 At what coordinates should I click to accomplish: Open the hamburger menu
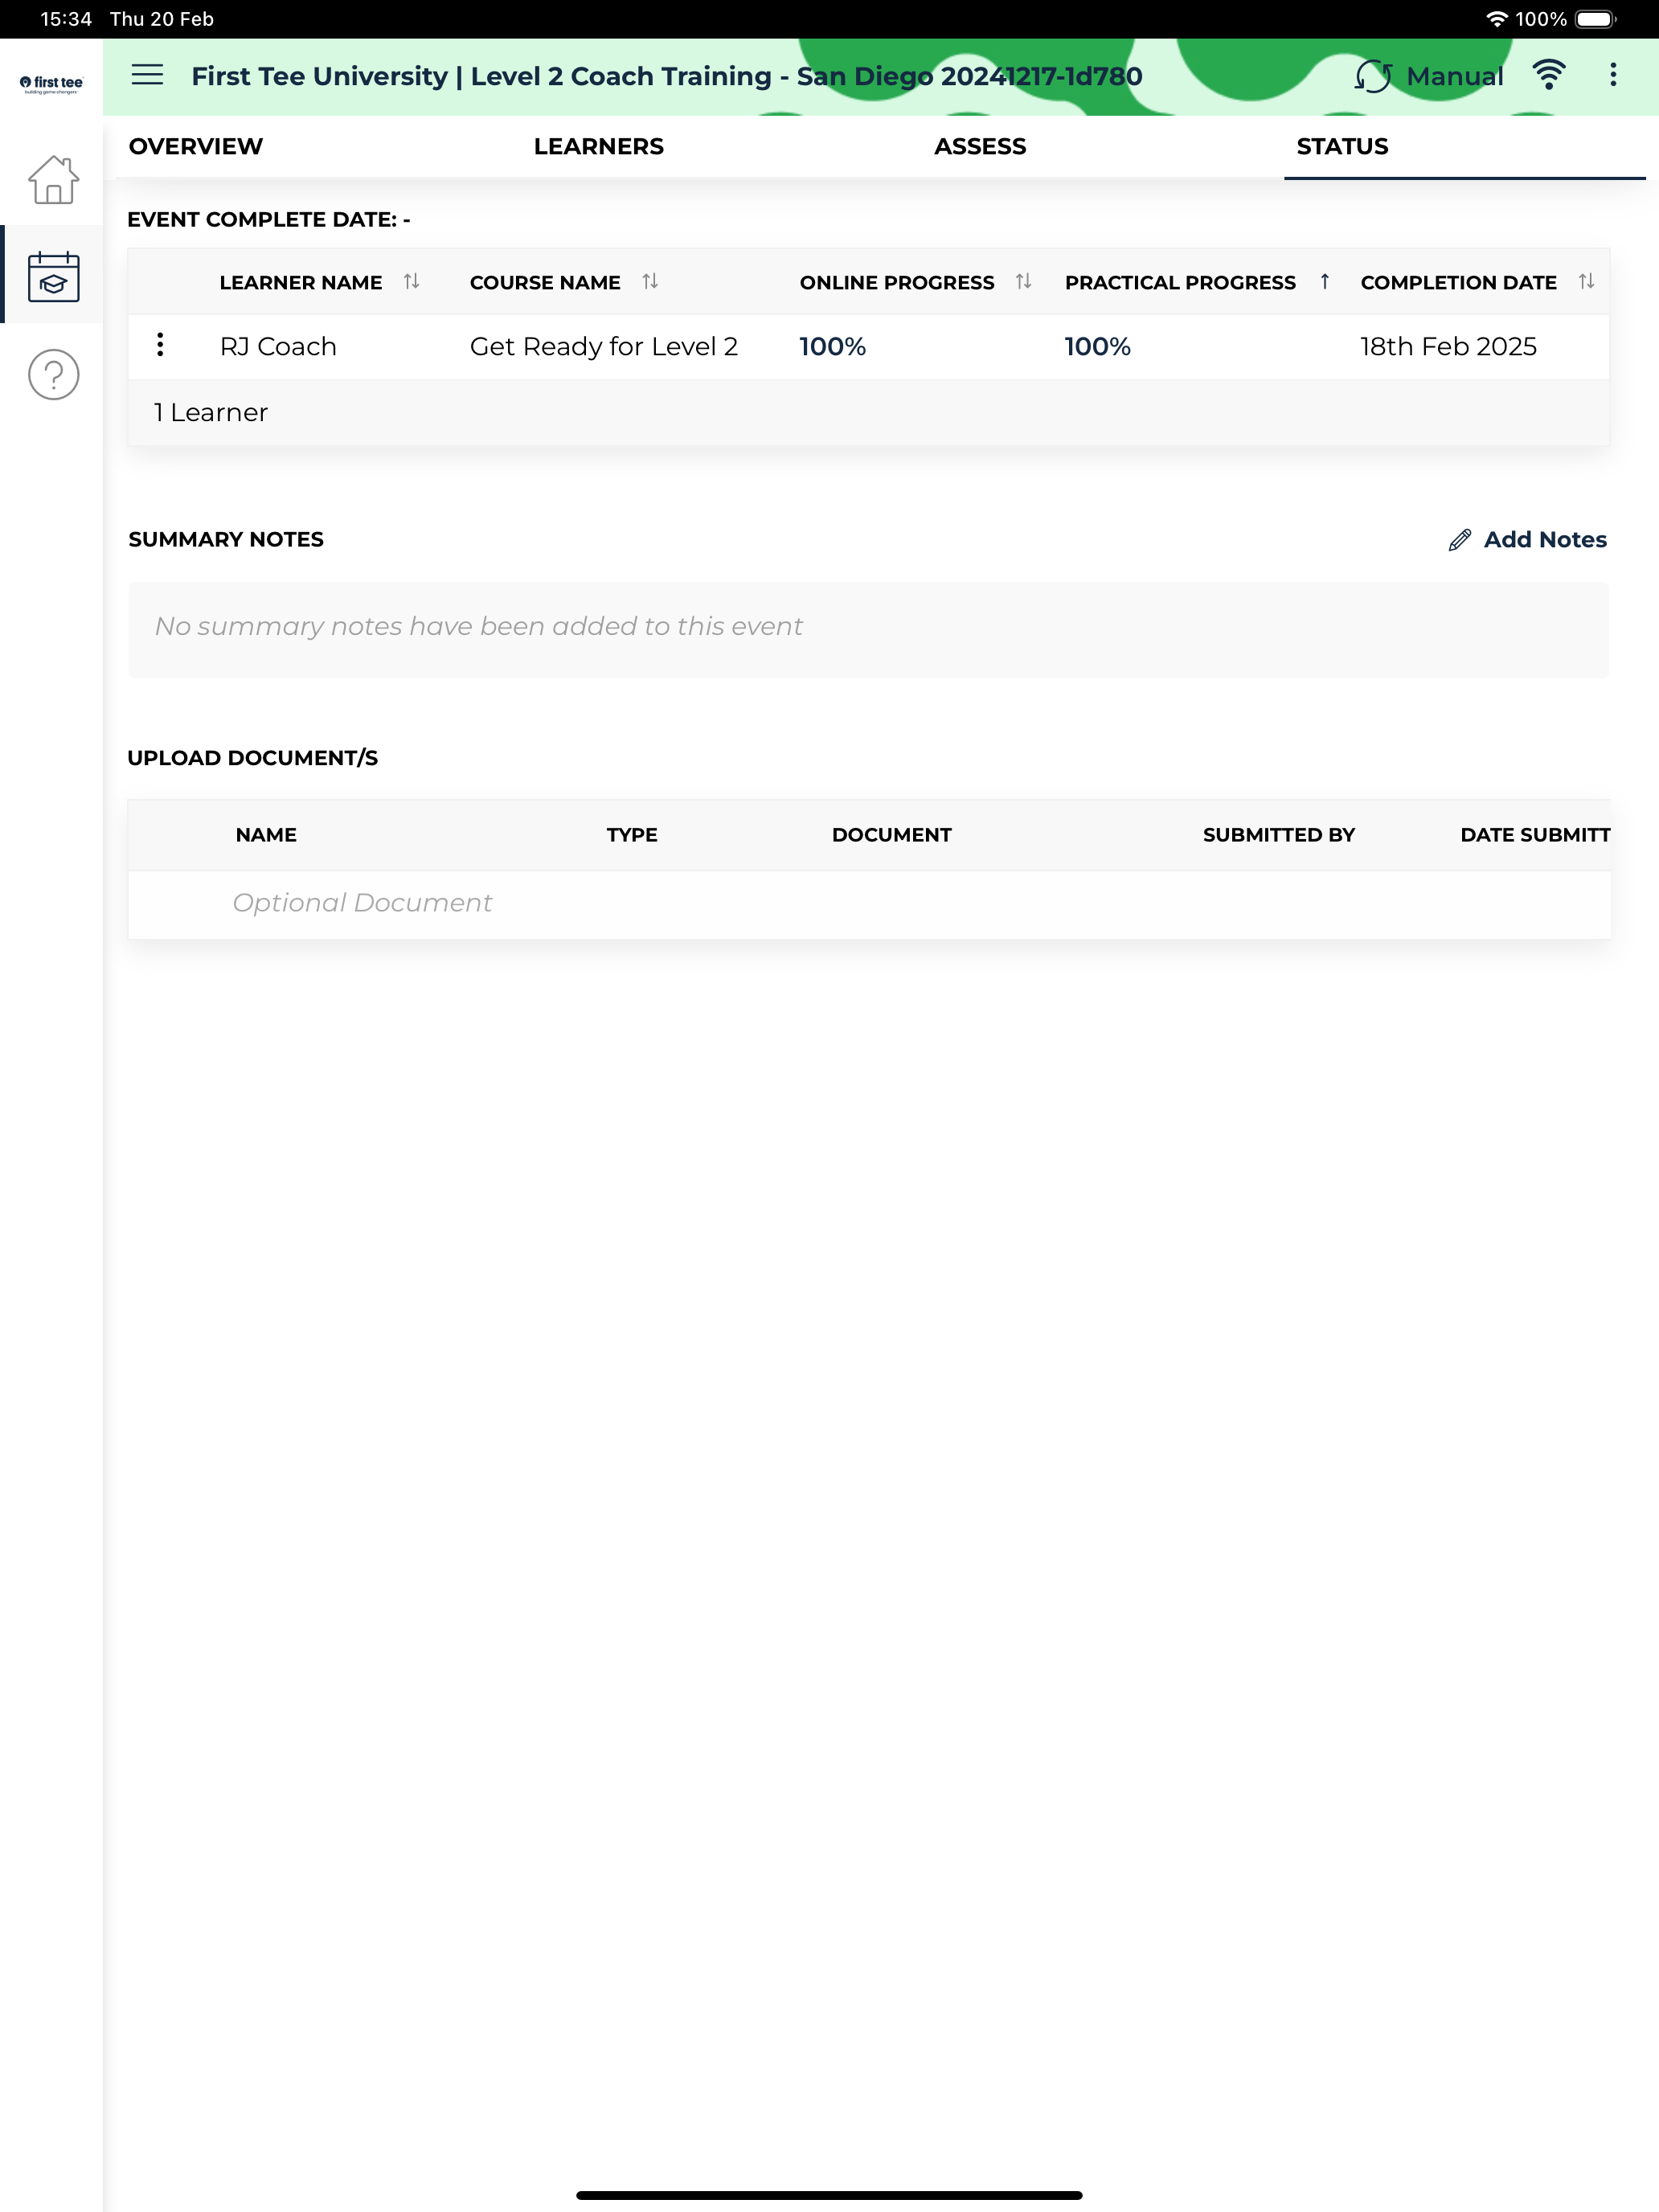click(147, 75)
